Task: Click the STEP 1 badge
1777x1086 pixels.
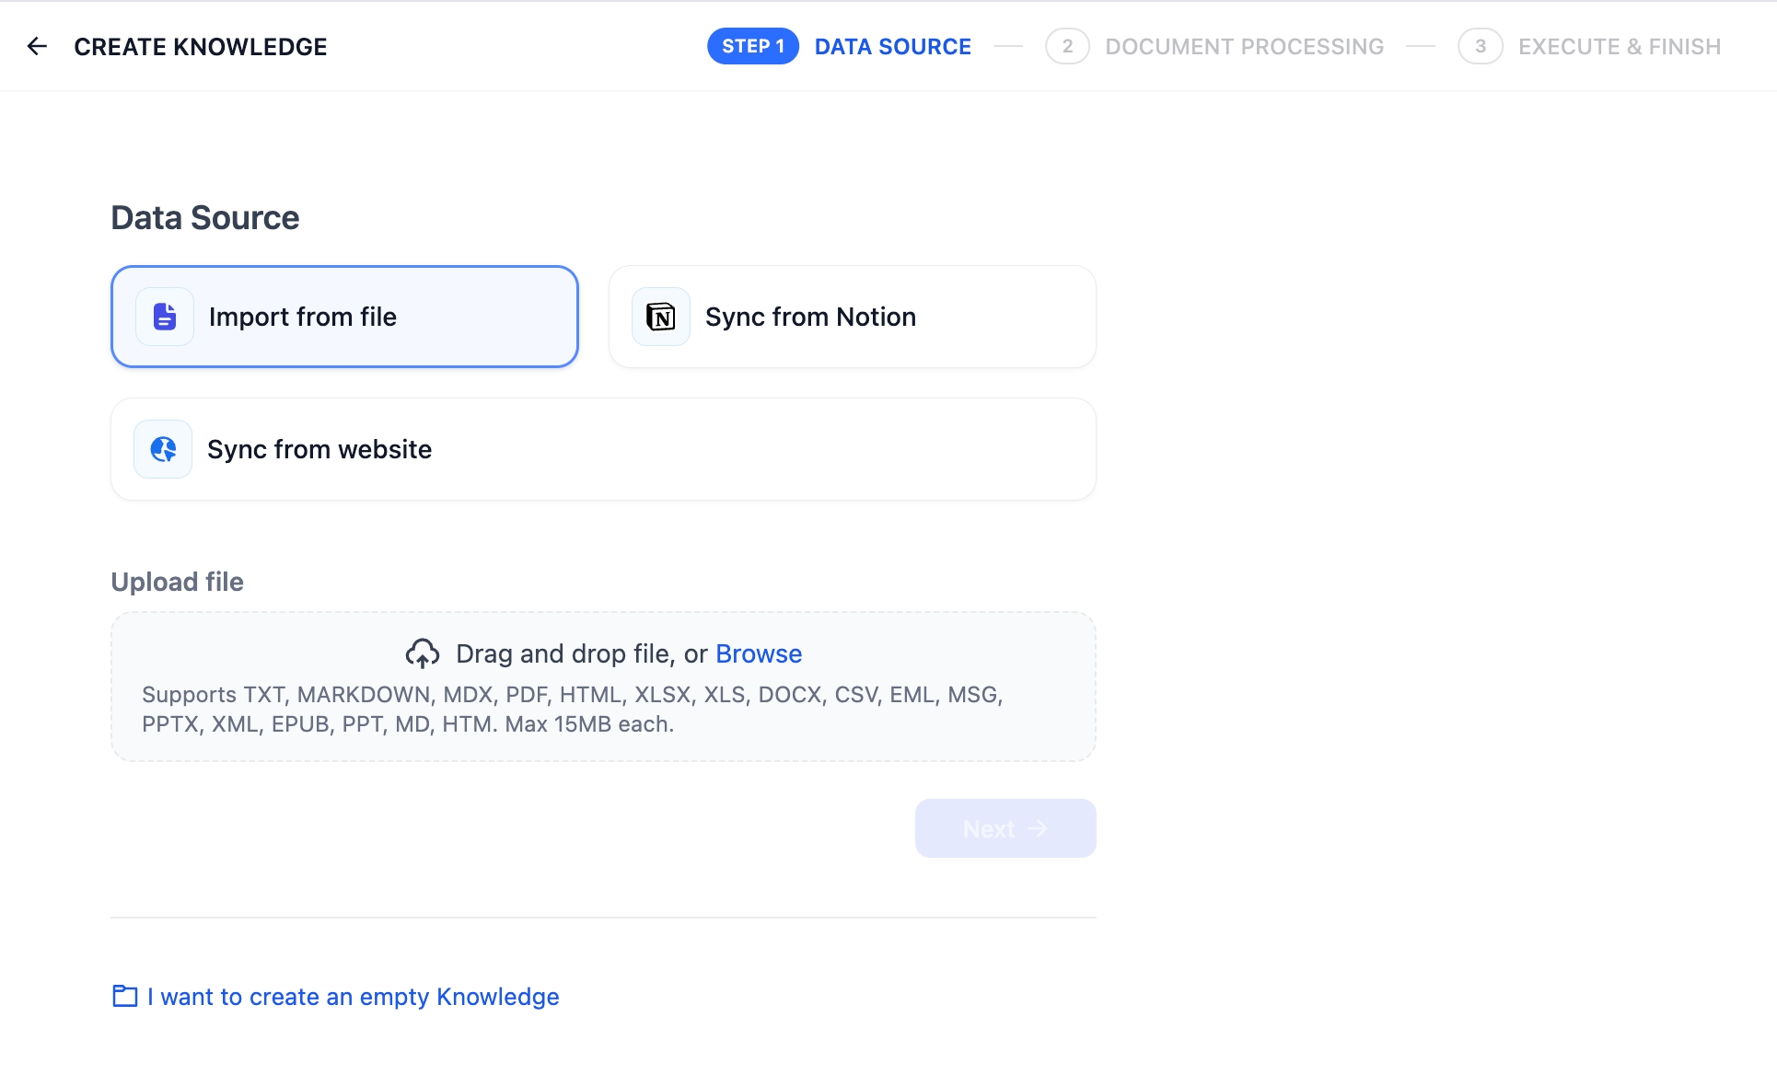Action: (752, 46)
